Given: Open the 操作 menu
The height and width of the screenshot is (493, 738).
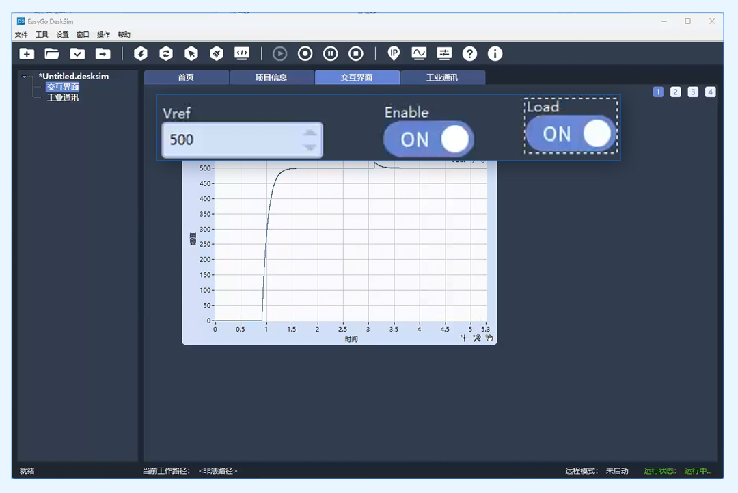Looking at the screenshot, I should (103, 34).
